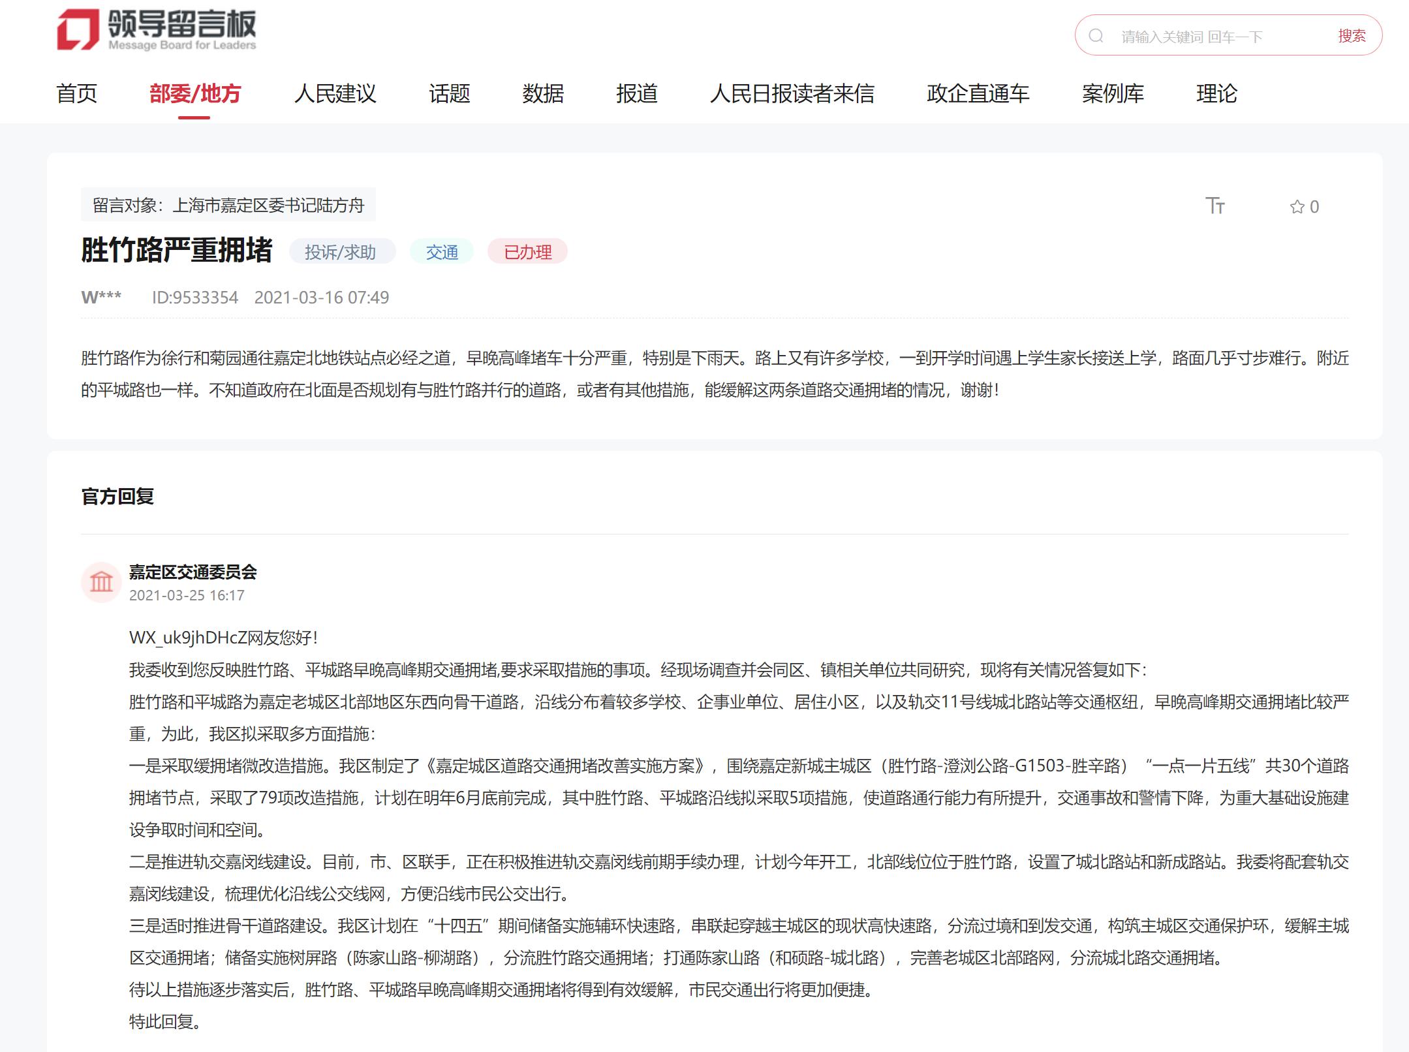Click the Message Board for Leaders logo
The image size is (1409, 1052).
157,30
